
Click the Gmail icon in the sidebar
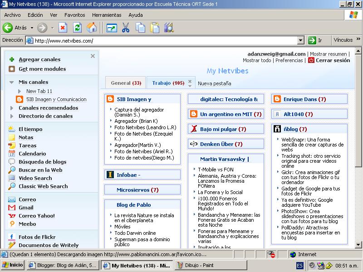pyautogui.click(x=12, y=208)
